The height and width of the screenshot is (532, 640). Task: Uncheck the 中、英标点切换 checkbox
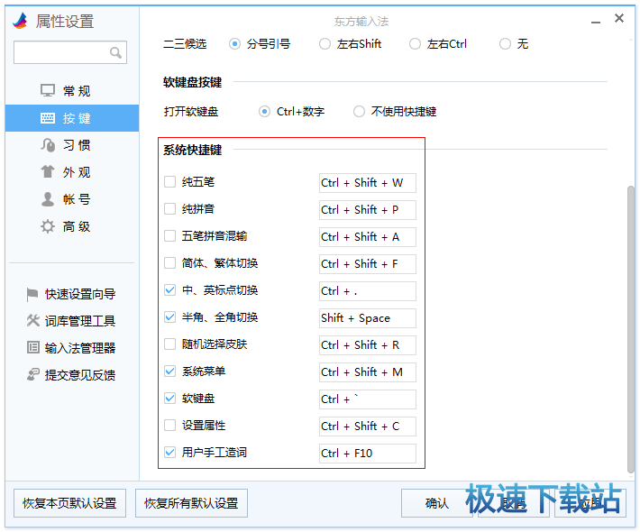pyautogui.click(x=169, y=289)
